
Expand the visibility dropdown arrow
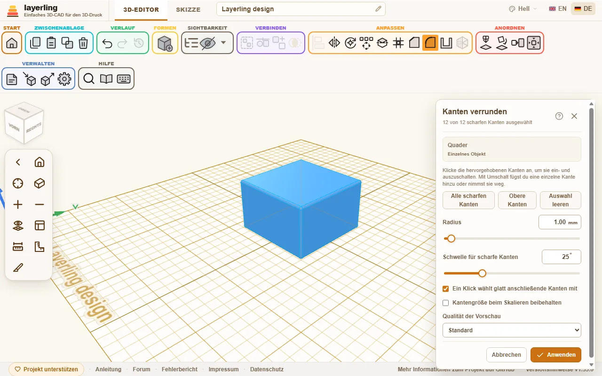pos(223,43)
